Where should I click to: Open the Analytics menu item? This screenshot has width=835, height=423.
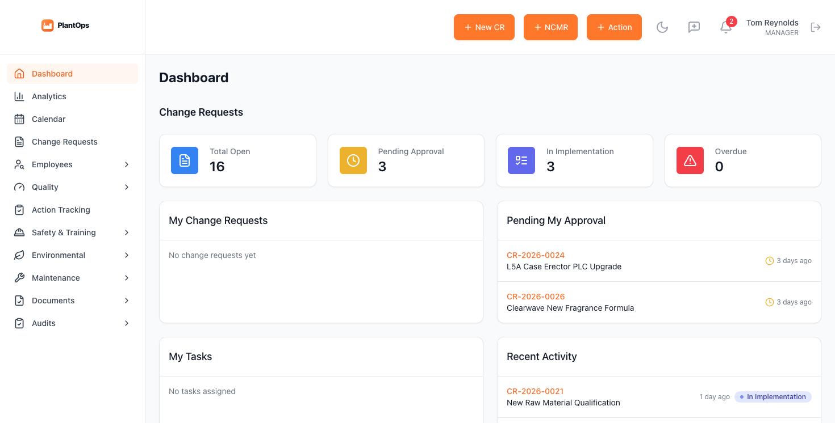[x=72, y=96]
